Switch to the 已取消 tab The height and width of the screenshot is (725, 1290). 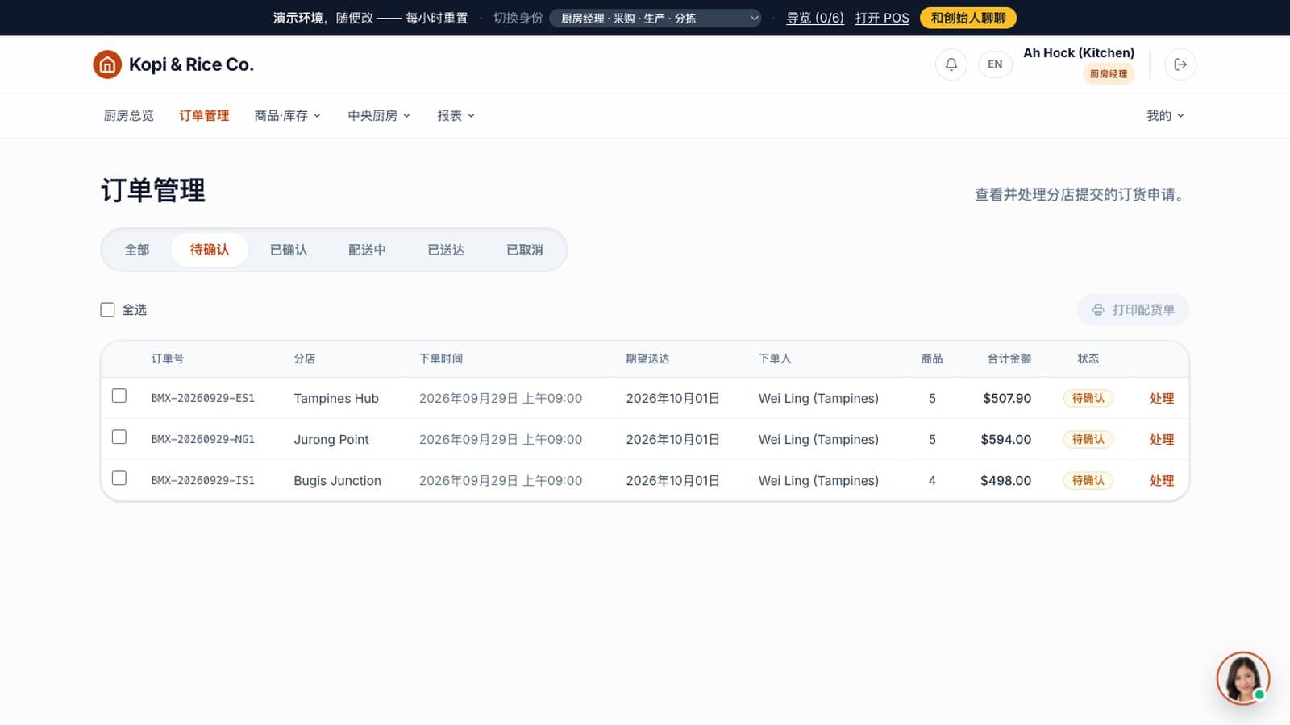[x=525, y=250]
